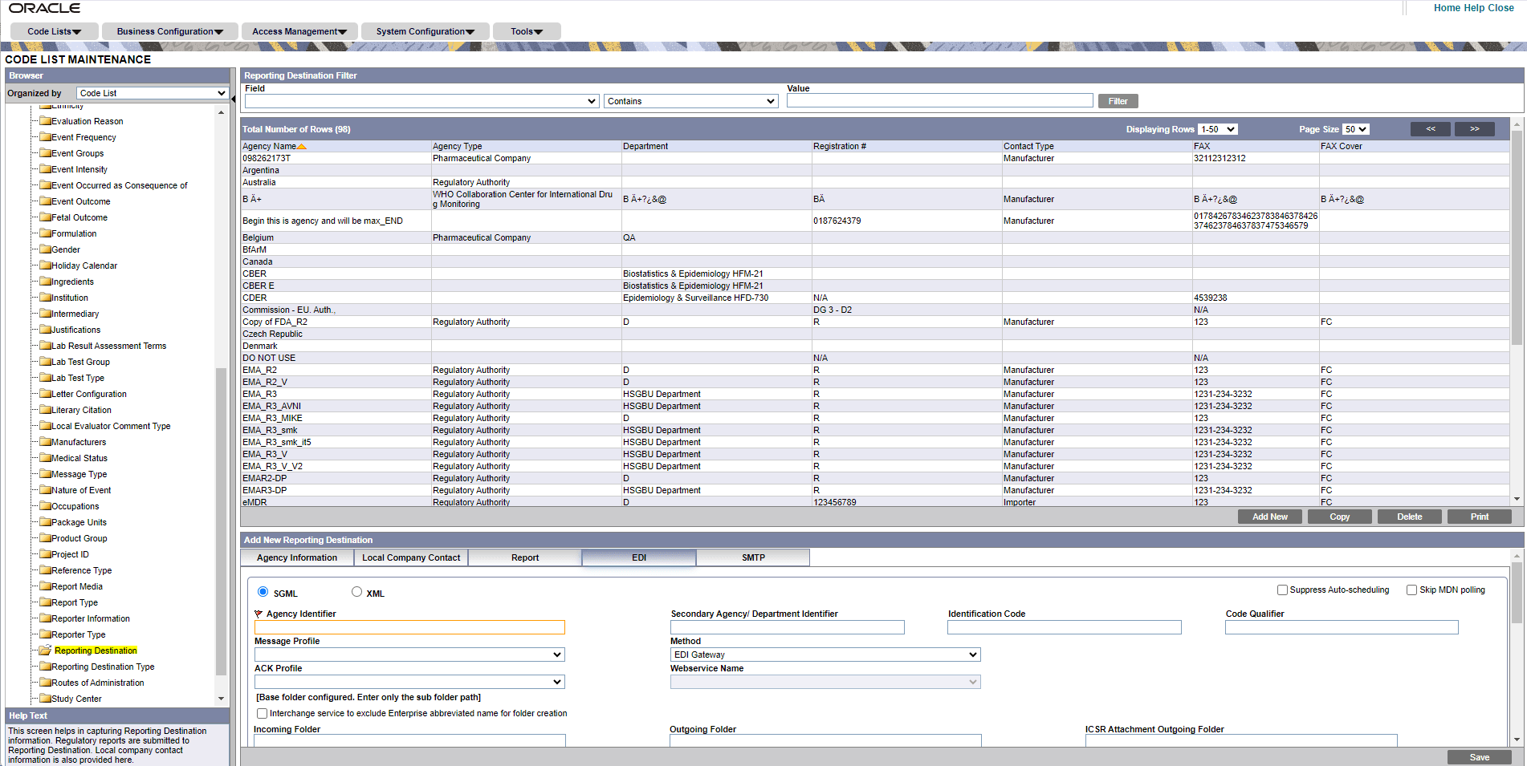This screenshot has height=766, width=1527.
Task: Select the XML radio button
Action: tap(356, 592)
